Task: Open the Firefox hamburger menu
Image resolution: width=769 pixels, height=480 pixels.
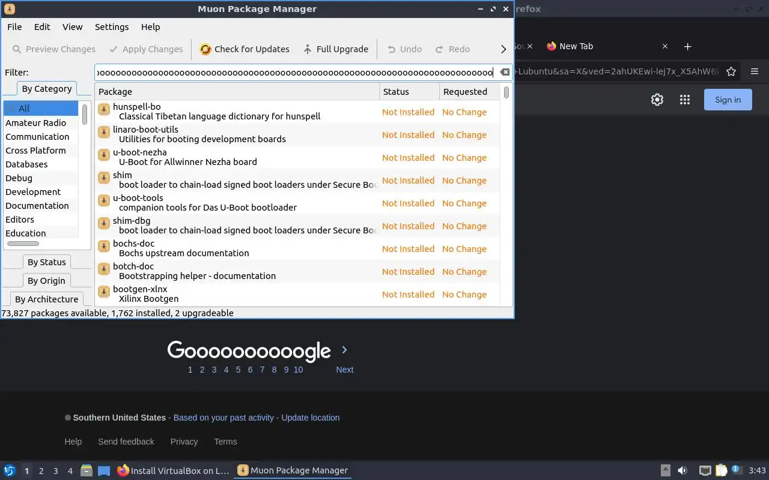Action: (755, 71)
